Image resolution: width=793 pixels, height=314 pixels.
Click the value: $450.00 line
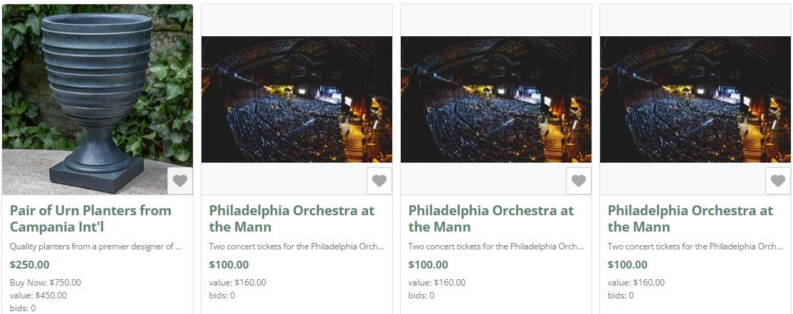pos(38,296)
